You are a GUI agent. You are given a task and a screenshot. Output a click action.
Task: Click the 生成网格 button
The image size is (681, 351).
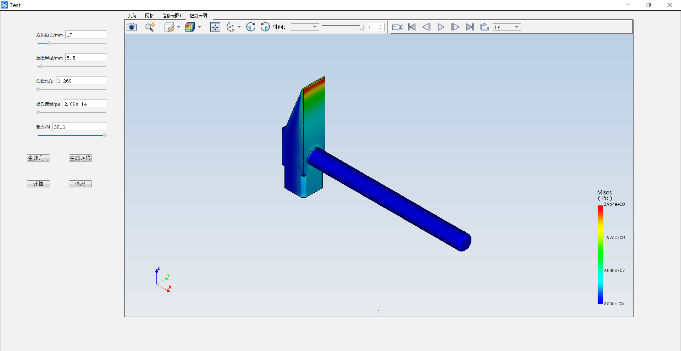coord(80,158)
